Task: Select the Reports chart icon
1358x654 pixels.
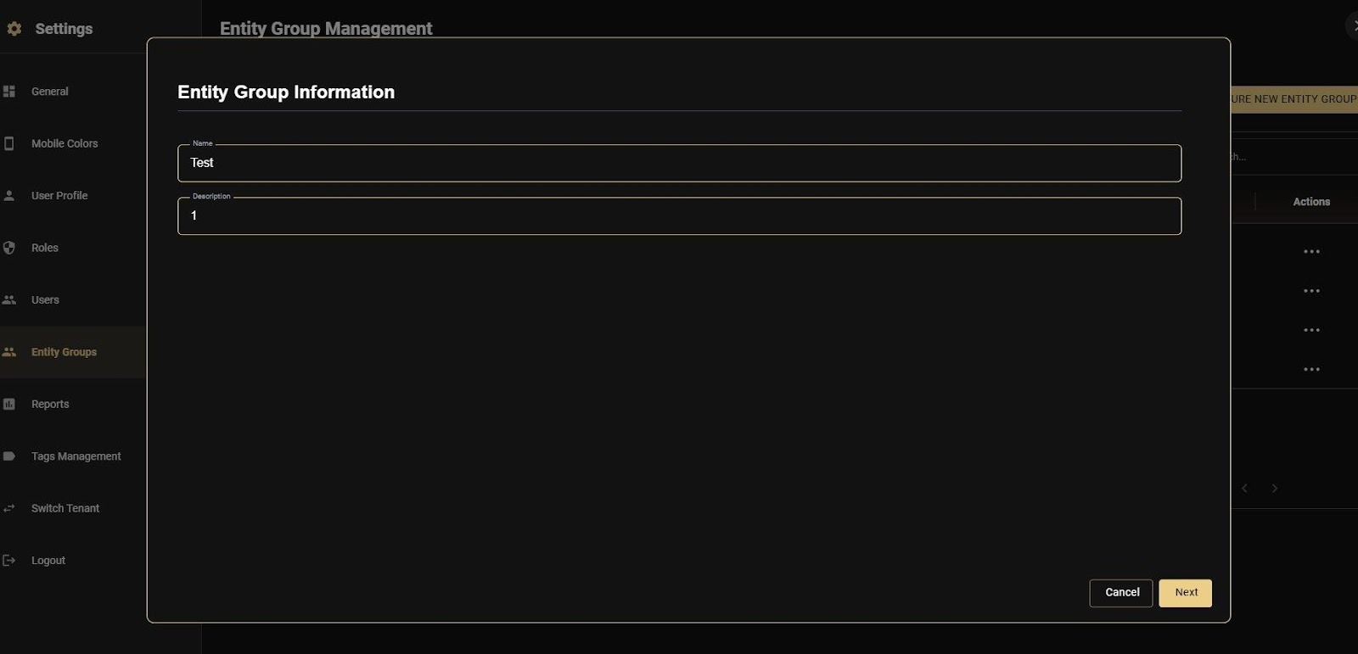Action: pyautogui.click(x=9, y=405)
